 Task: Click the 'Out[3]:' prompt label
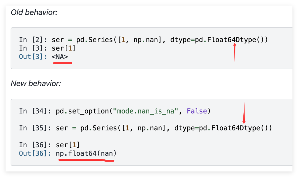point(33,57)
